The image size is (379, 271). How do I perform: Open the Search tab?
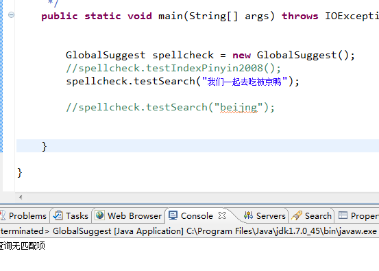312,215
